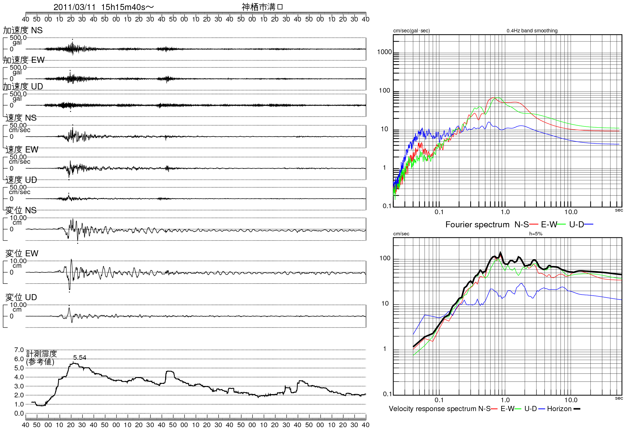Image resolution: width=626 pixels, height=430 pixels.
Task: Click the 変位 EW trace label
Action: [x=22, y=253]
